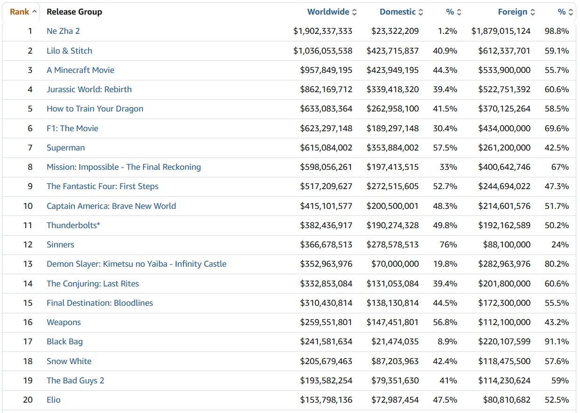This screenshot has width=580, height=413.
Task: Open Final Destination: Bloodlines link
Action: pos(100,303)
